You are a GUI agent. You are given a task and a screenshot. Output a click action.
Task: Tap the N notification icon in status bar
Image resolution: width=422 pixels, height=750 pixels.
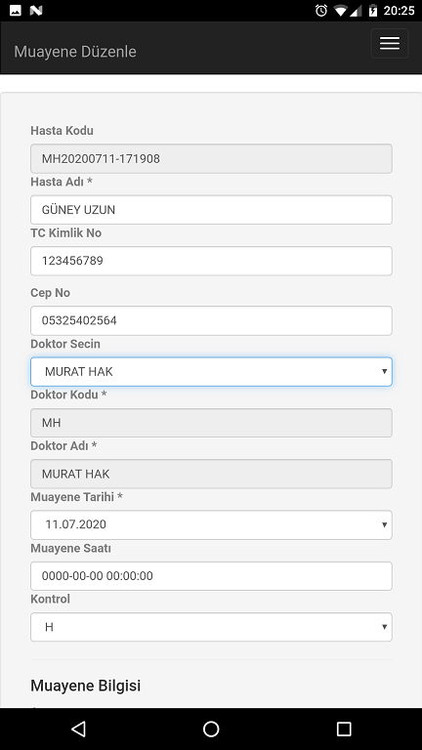36,10
